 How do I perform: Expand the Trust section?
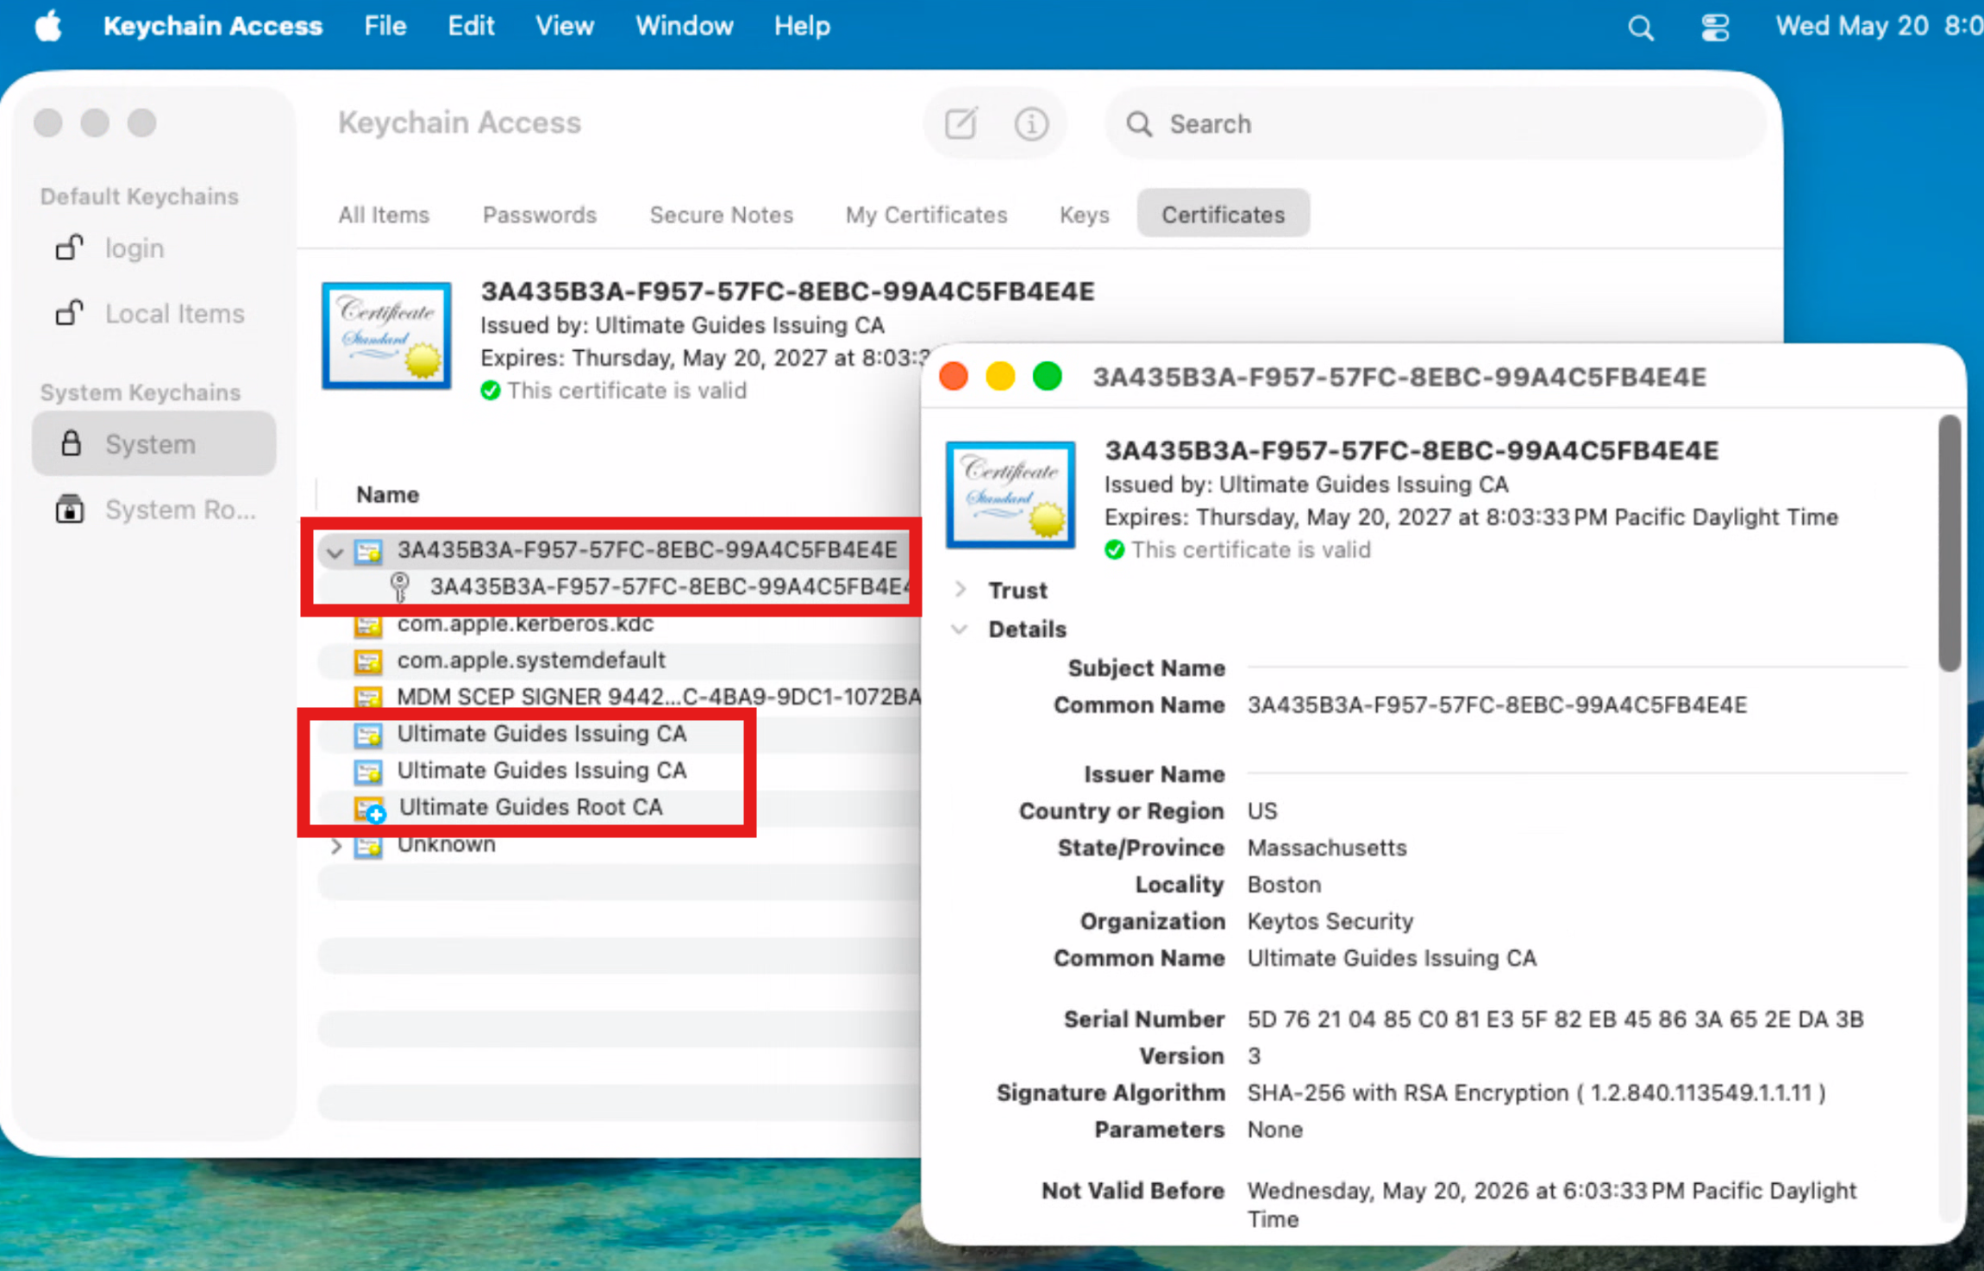coord(961,590)
